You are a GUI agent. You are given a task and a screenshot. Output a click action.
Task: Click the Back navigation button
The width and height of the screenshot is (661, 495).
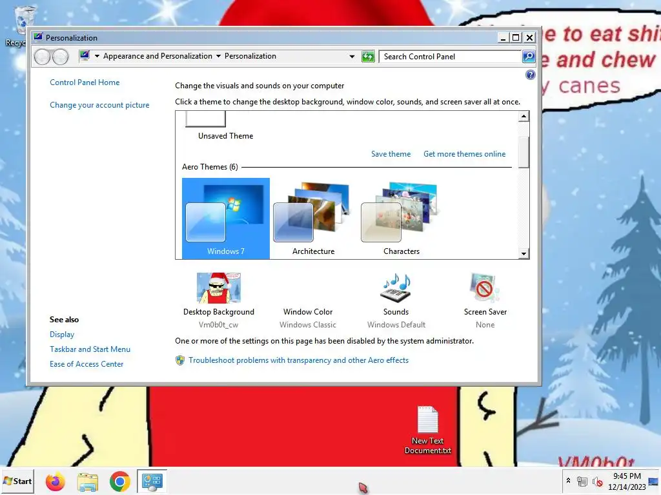coord(42,57)
